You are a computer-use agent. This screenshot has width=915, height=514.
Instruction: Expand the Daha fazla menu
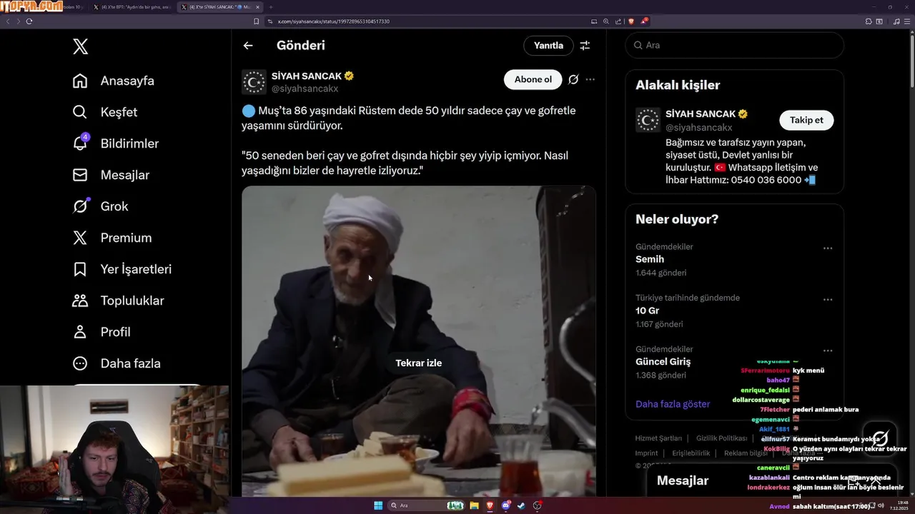116,363
